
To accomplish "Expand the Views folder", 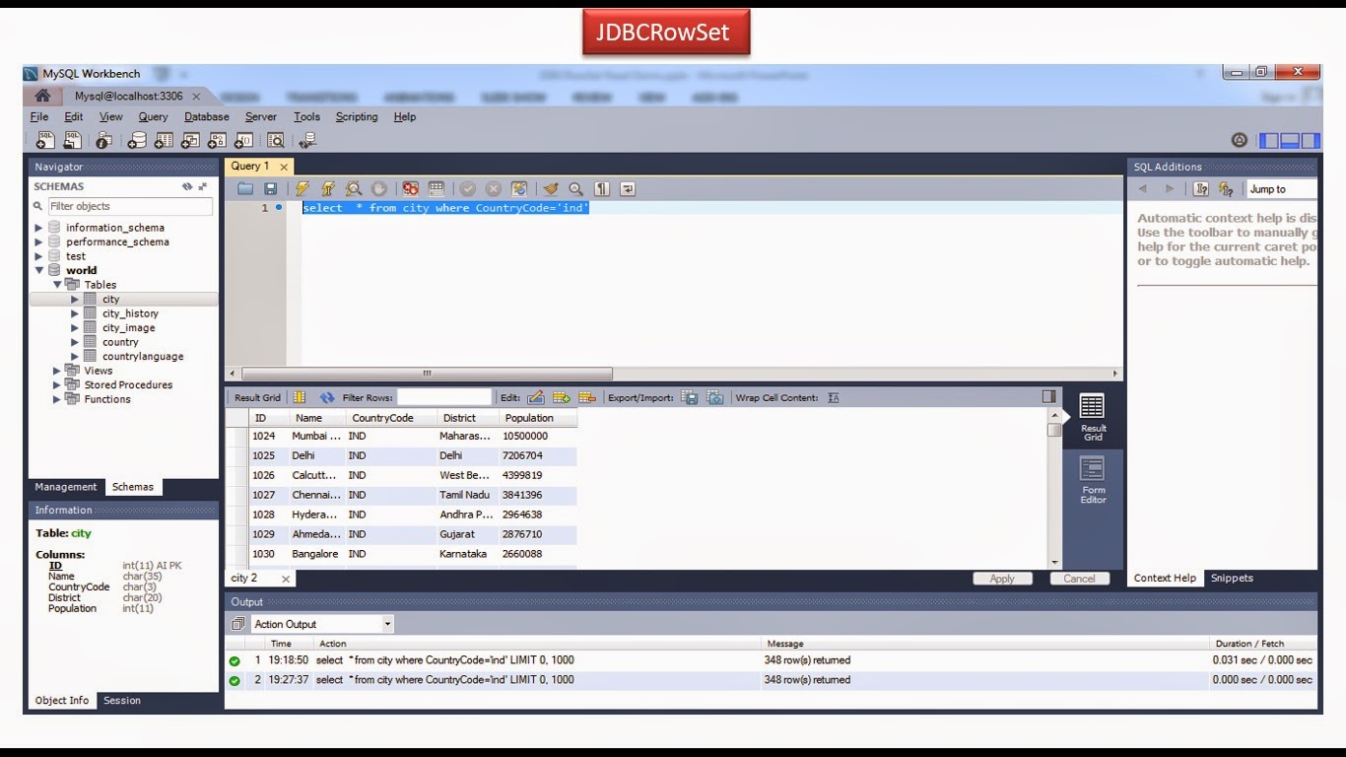I will [x=57, y=371].
